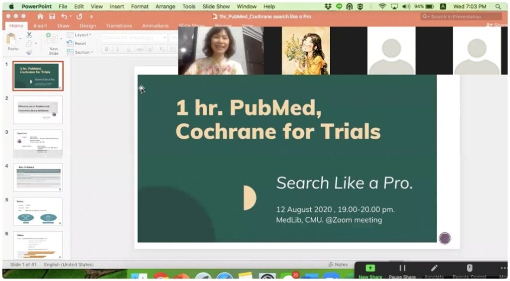Select the Format Painter brush icon
This screenshot has width=510, height=281.
[29, 52]
